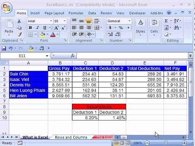Expand the formula bar chevron

click(x=191, y=56)
